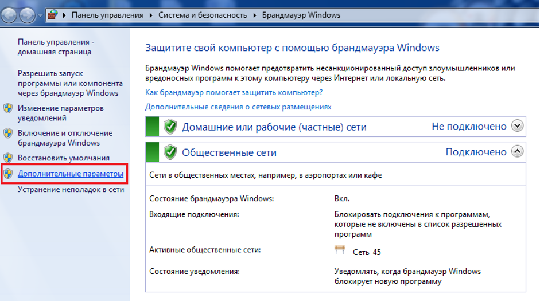Click shield icon beside Дополнительные параметры
This screenshot has height=302, width=540.
8,173
